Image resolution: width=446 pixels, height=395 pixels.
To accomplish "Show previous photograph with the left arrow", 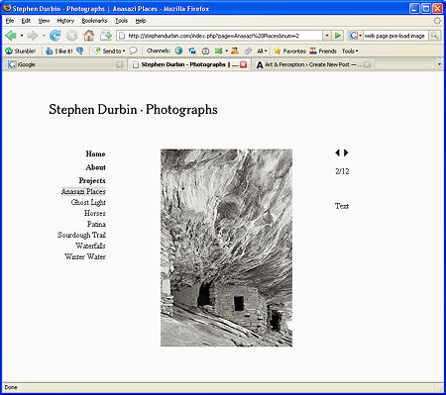I will 337,152.
